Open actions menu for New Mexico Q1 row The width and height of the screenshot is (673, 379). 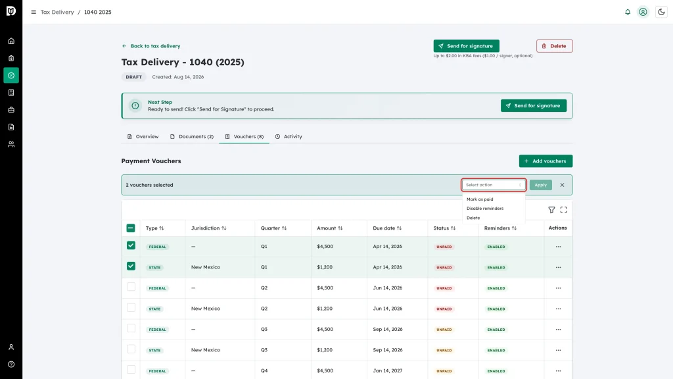point(559,268)
